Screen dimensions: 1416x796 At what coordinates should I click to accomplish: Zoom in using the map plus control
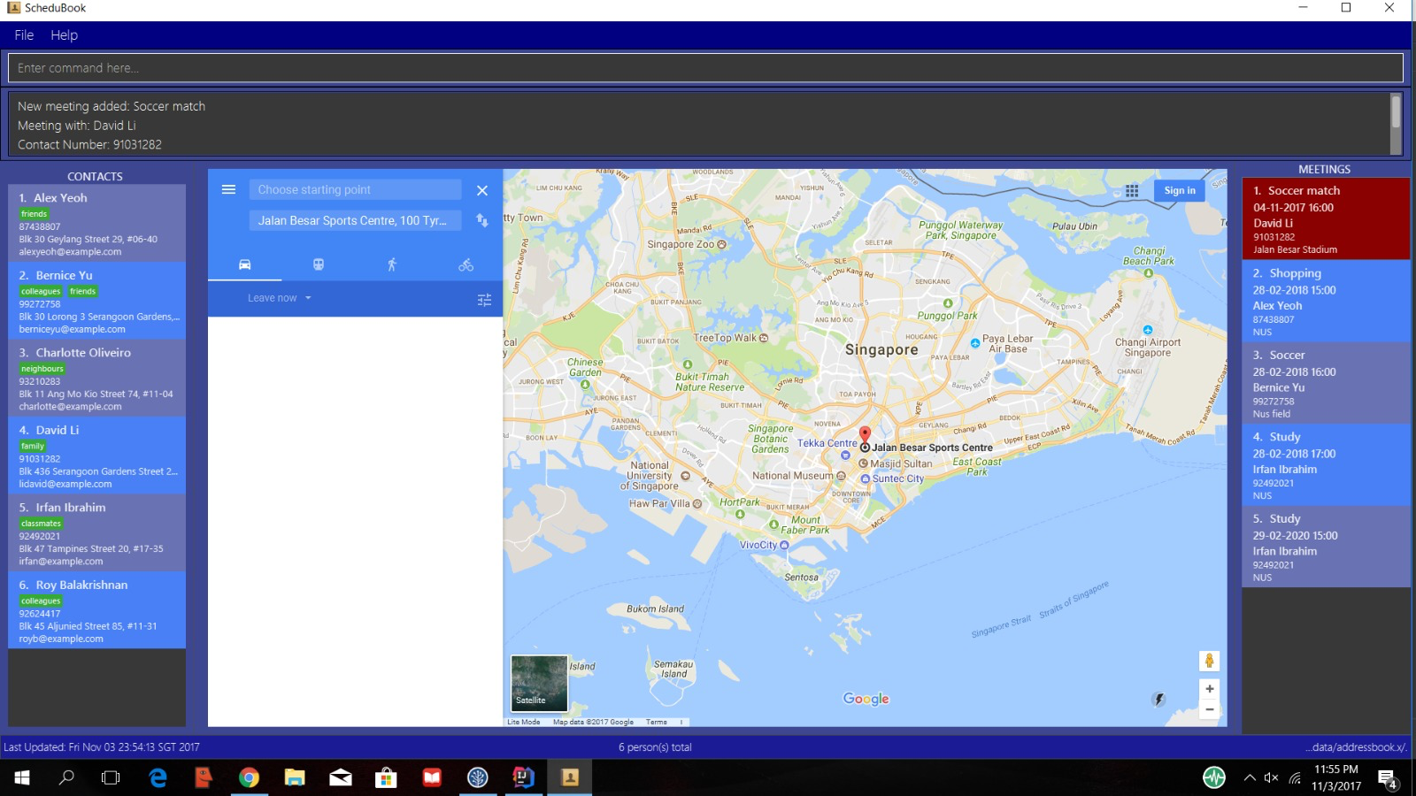[x=1209, y=688]
